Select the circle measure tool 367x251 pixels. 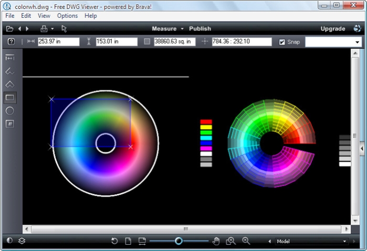tap(10, 111)
